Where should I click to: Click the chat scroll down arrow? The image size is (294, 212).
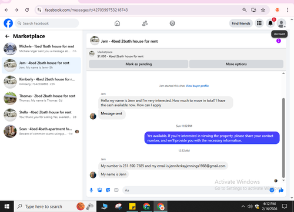(x=283, y=180)
